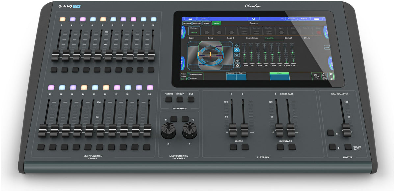
Task: Push the Fixture fader mode button
Action: click(169, 99)
